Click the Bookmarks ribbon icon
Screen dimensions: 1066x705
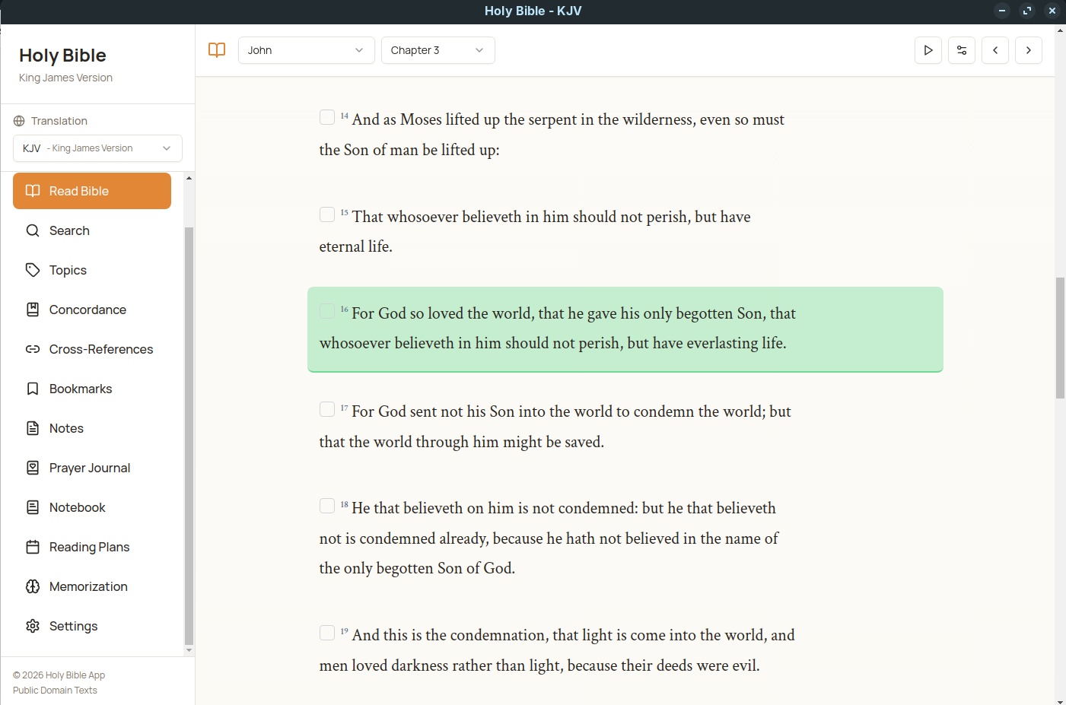[x=33, y=389]
